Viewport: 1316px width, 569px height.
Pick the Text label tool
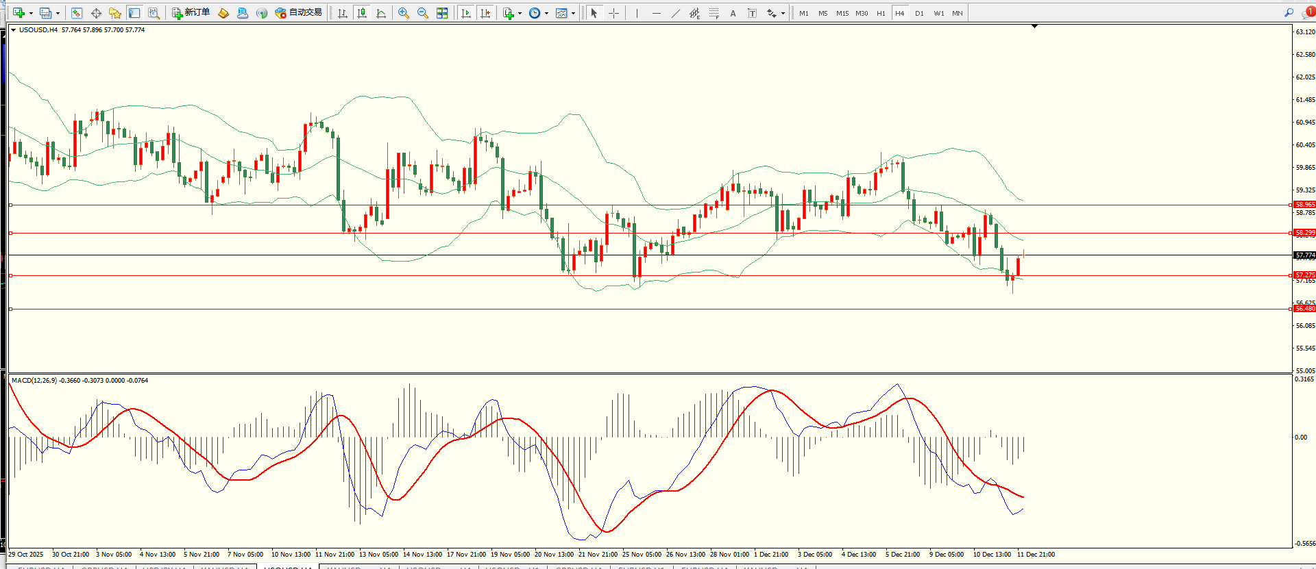click(x=733, y=13)
